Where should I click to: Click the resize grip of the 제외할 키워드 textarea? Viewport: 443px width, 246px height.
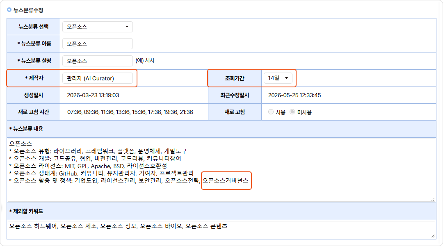[x=433, y=236]
